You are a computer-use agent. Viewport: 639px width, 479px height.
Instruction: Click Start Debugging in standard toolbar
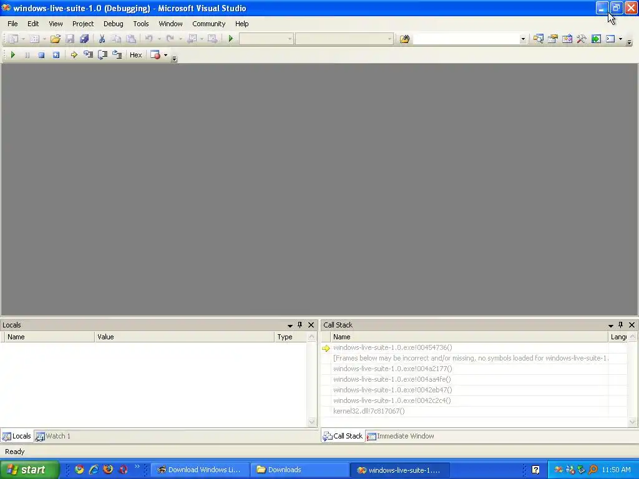(x=231, y=39)
